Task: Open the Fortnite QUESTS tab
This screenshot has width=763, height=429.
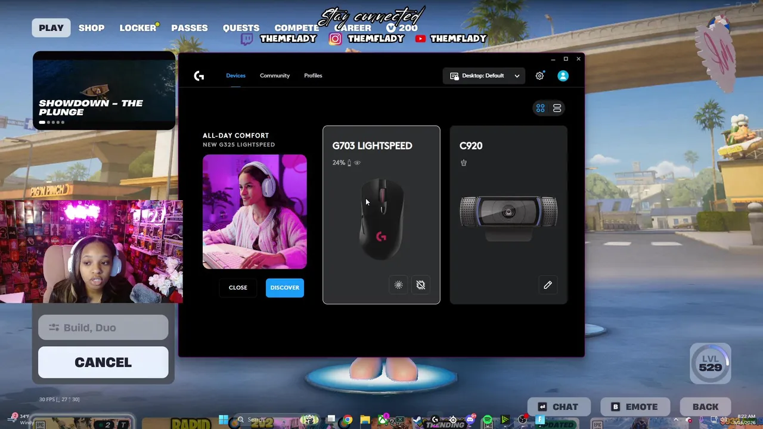Action: tap(241, 28)
